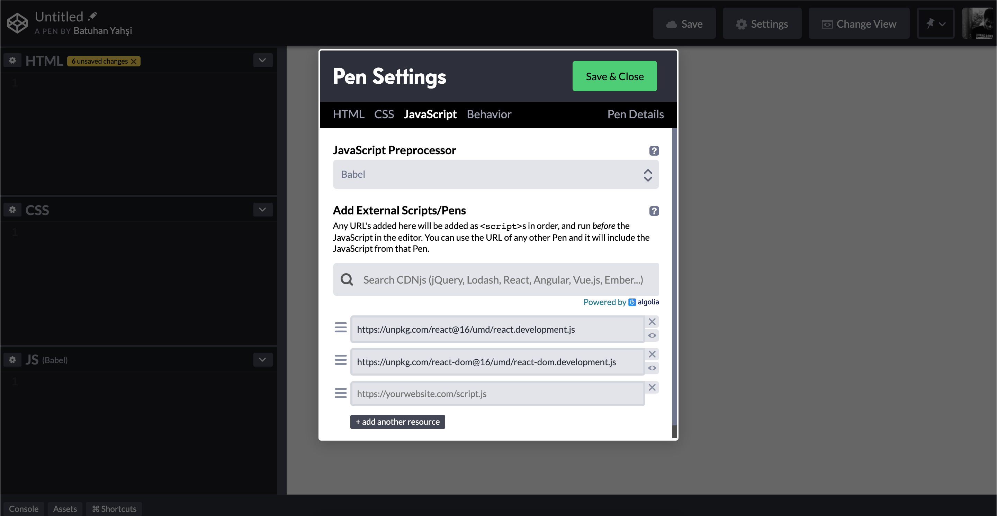Open author Batuhan Yahşi profile link
997x516 pixels.
click(102, 30)
